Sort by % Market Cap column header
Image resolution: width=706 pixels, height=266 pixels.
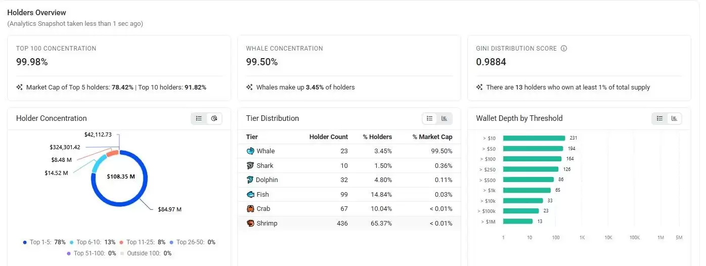432,137
